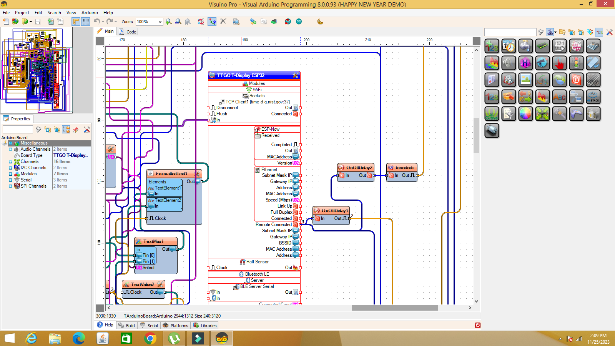
Task: Toggle the palette 123 numbering button
Action: point(600,32)
